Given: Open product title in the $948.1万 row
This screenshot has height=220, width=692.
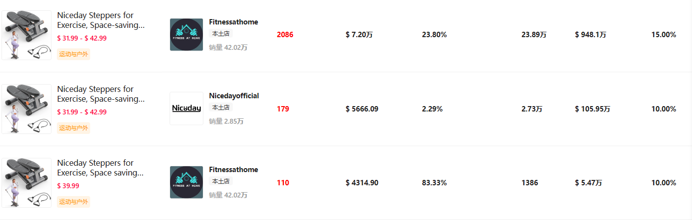Looking at the screenshot, I should [100, 20].
